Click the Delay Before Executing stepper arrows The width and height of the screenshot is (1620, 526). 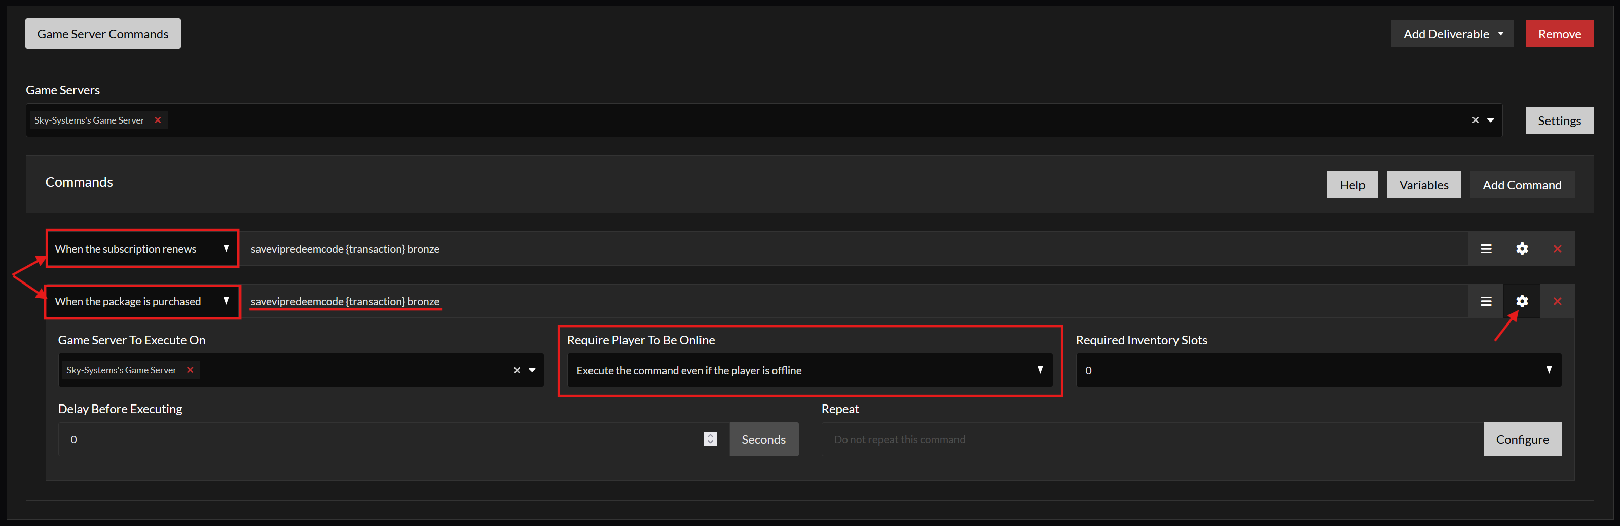[x=710, y=439]
